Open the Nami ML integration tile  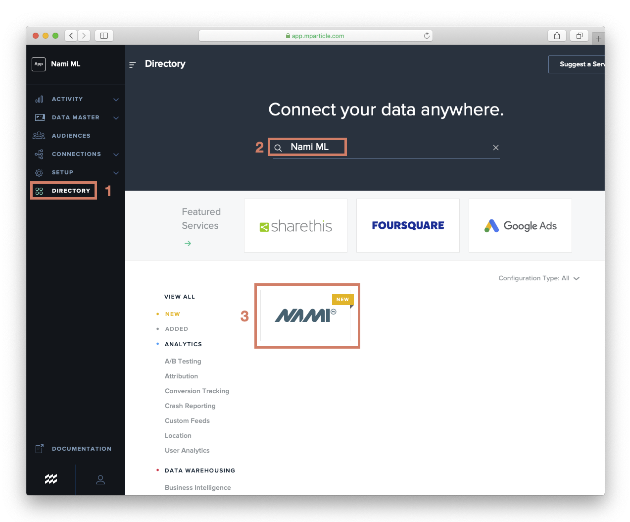(x=305, y=315)
